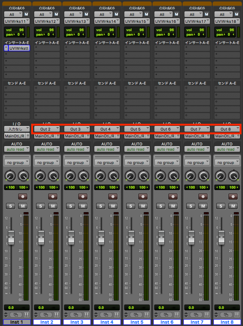The height and width of the screenshot is (326, 243).
Task: Open the Out 2 input selector
Action: 47,129
